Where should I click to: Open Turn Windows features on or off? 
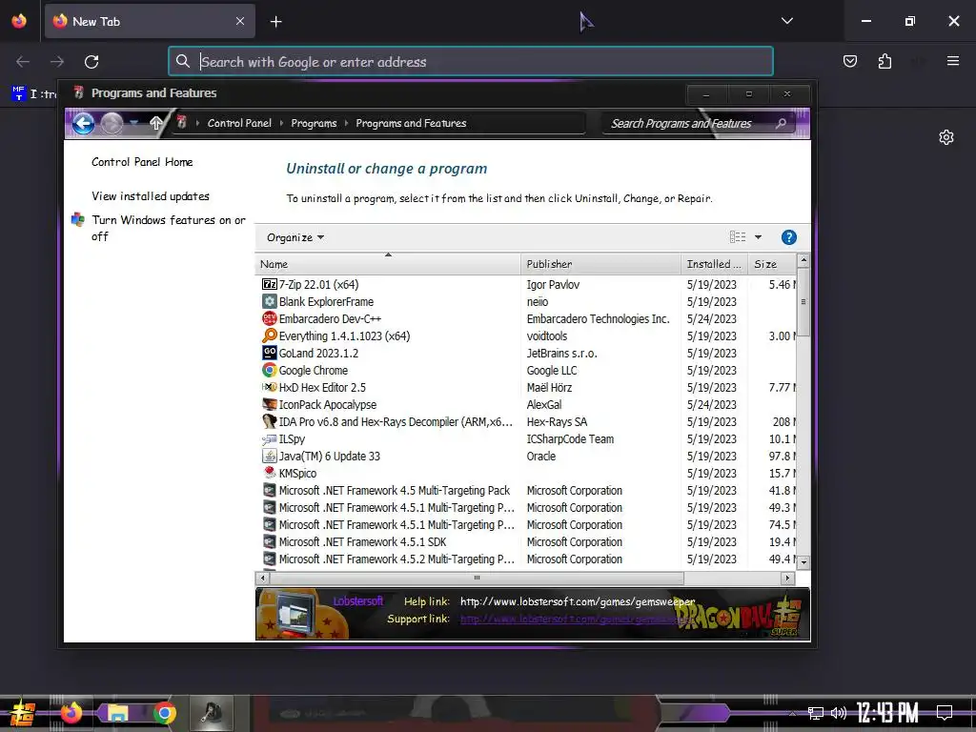point(168,228)
